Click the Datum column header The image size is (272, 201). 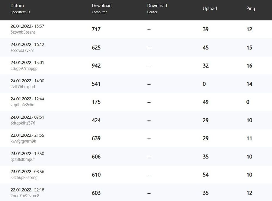[x=17, y=6]
